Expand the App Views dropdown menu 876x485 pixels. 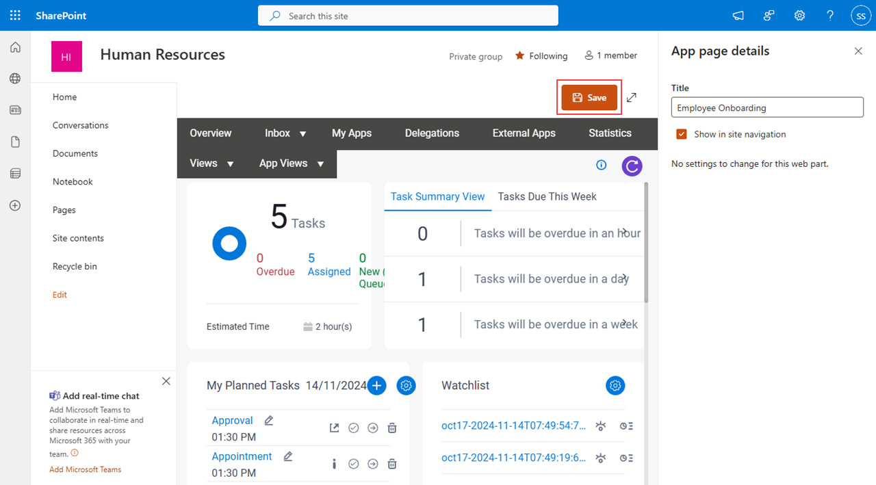click(x=320, y=164)
